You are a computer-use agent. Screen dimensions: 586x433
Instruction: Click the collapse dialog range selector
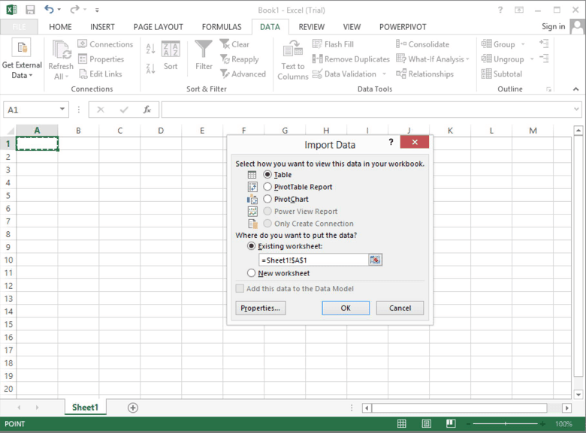point(375,260)
